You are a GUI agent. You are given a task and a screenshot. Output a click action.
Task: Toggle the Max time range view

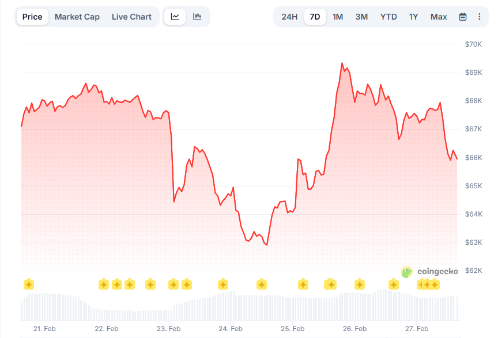click(439, 17)
